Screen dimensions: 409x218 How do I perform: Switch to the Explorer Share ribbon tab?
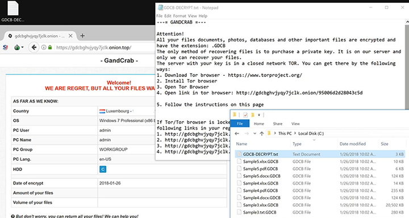click(278, 123)
